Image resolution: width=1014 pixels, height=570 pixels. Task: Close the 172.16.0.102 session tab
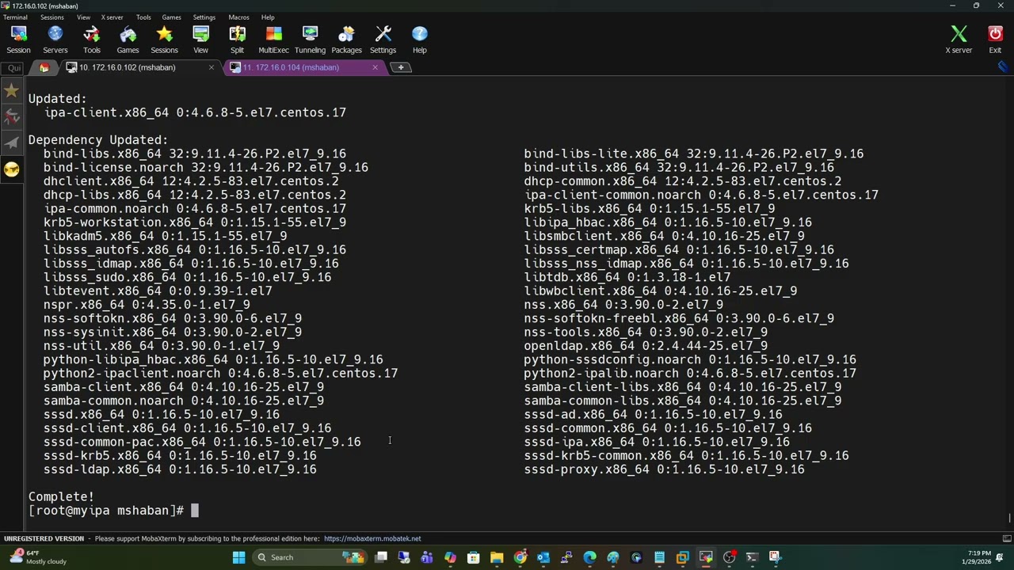(x=211, y=67)
